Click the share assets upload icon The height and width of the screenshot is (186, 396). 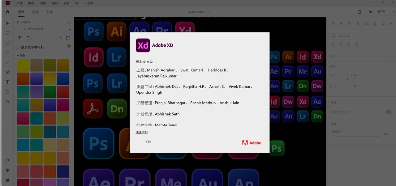coord(69,22)
